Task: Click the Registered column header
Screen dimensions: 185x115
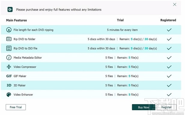Action: point(168,20)
